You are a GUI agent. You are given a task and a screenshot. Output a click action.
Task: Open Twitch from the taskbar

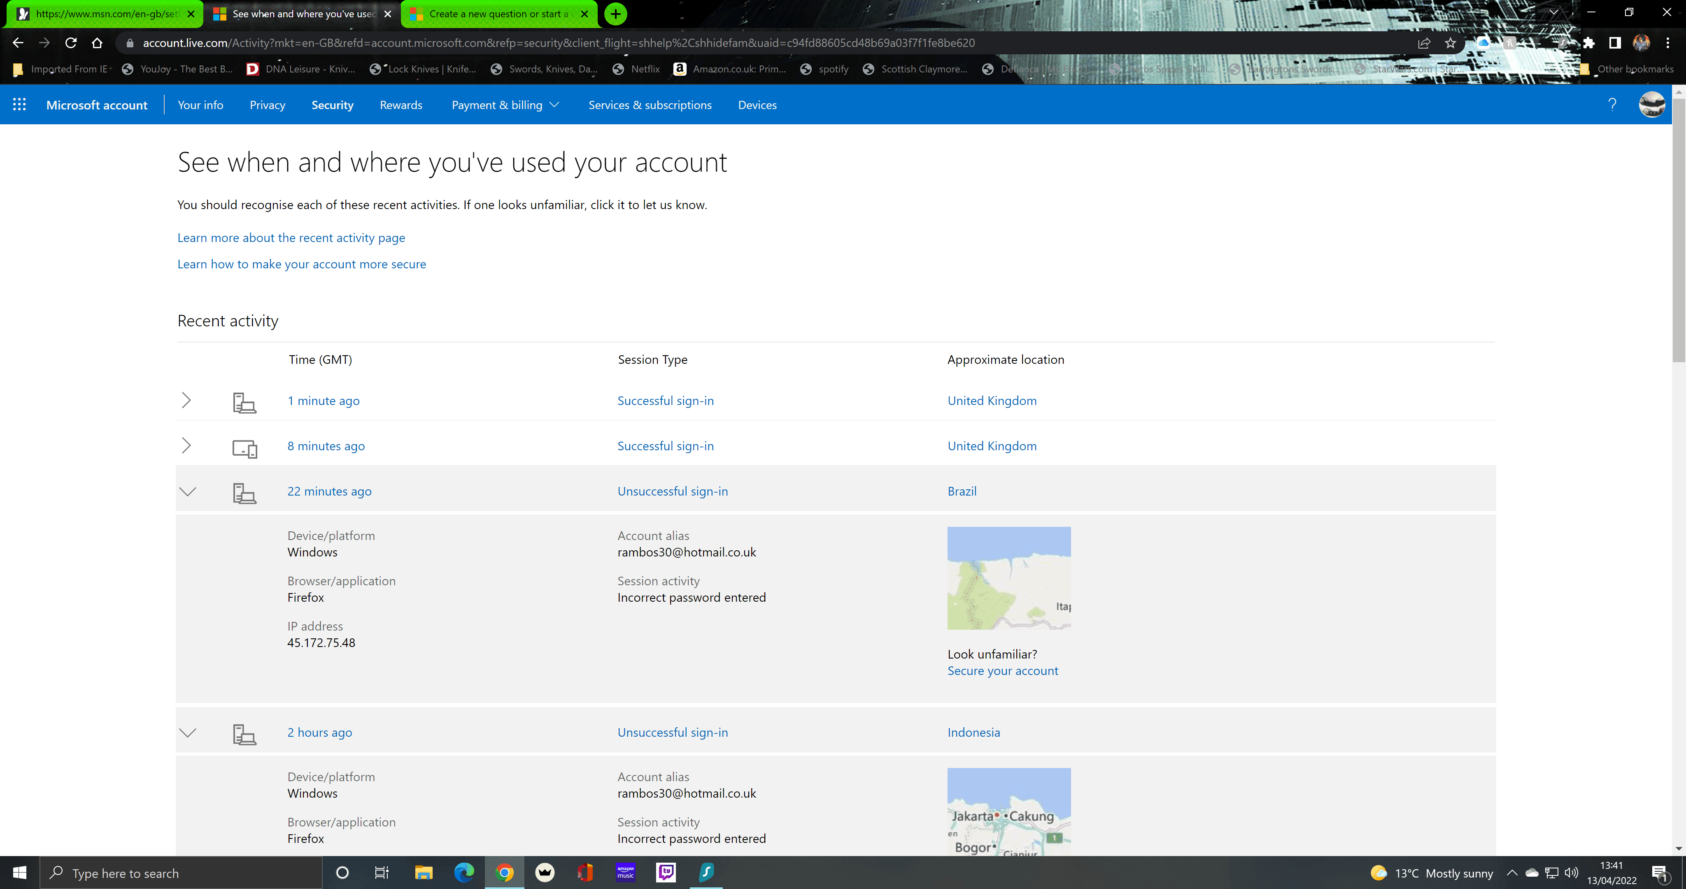pyautogui.click(x=666, y=873)
